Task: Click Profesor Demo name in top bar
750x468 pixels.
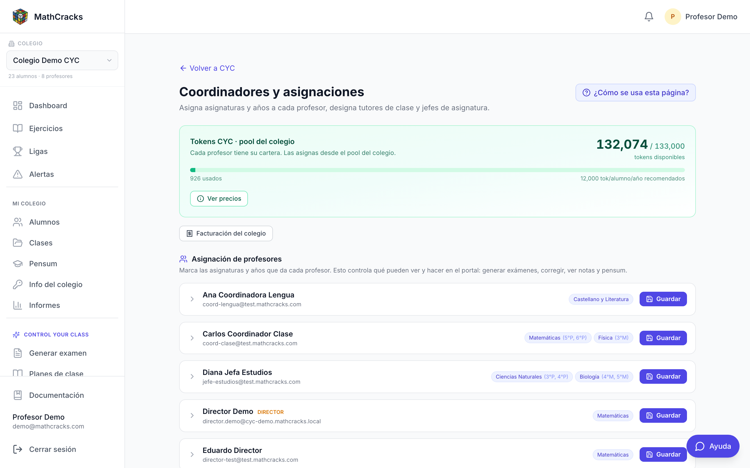Action: click(711, 17)
